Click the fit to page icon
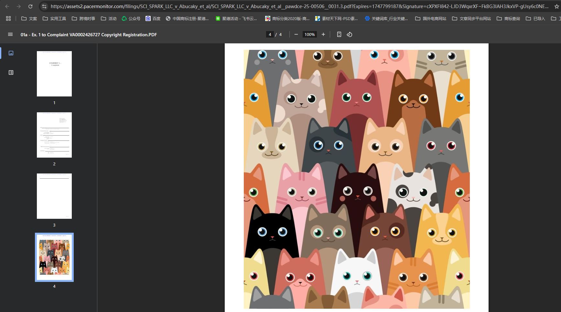 point(339,34)
